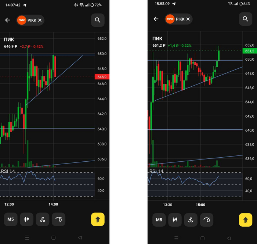257x244 pixels.
Task: Open M5 timeframe selector in right screenshot
Action: click(159, 220)
